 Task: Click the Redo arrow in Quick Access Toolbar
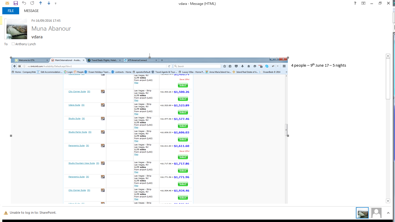(x=32, y=3)
